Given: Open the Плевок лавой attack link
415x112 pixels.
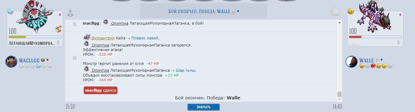Looking at the screenshot, I should tap(145, 38).
